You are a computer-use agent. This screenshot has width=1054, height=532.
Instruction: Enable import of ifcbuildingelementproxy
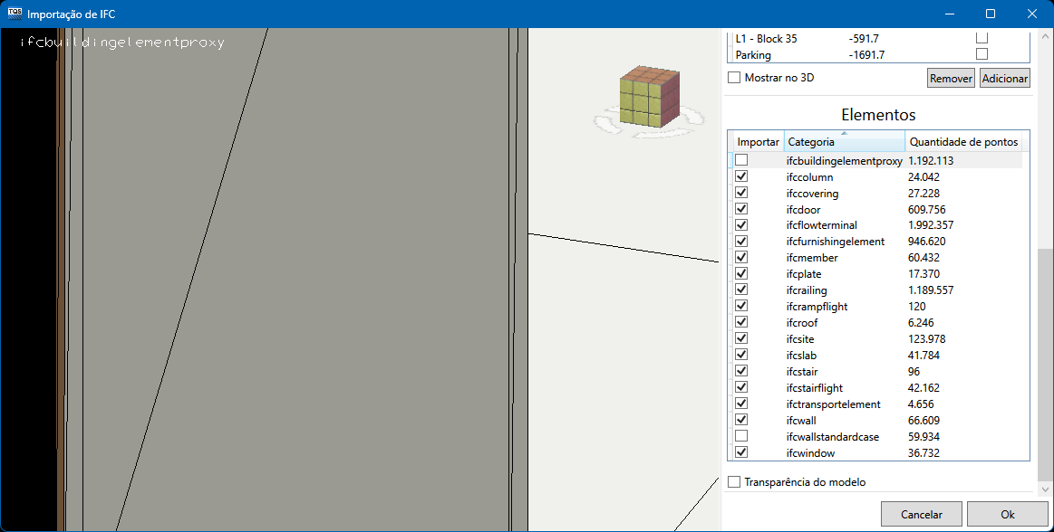click(x=741, y=160)
